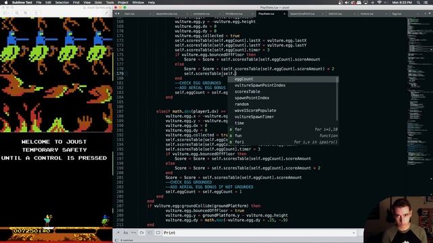The height and width of the screenshot is (243, 433).
Task: Toggle case sensitive search (Aa) button
Action: click(126, 233)
